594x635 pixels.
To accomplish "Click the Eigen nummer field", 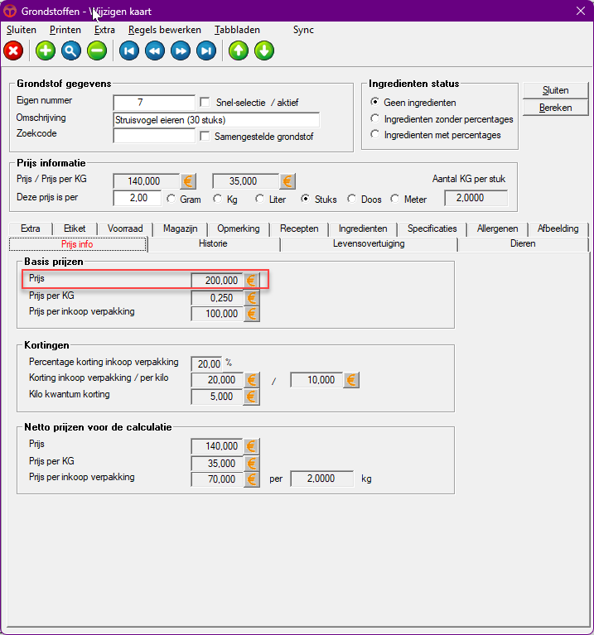I will pyautogui.click(x=154, y=103).
